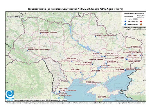Screen dimensions: 151x107
Task: Click the blue marker near Zdolbuniv
Action: point(40,33)
